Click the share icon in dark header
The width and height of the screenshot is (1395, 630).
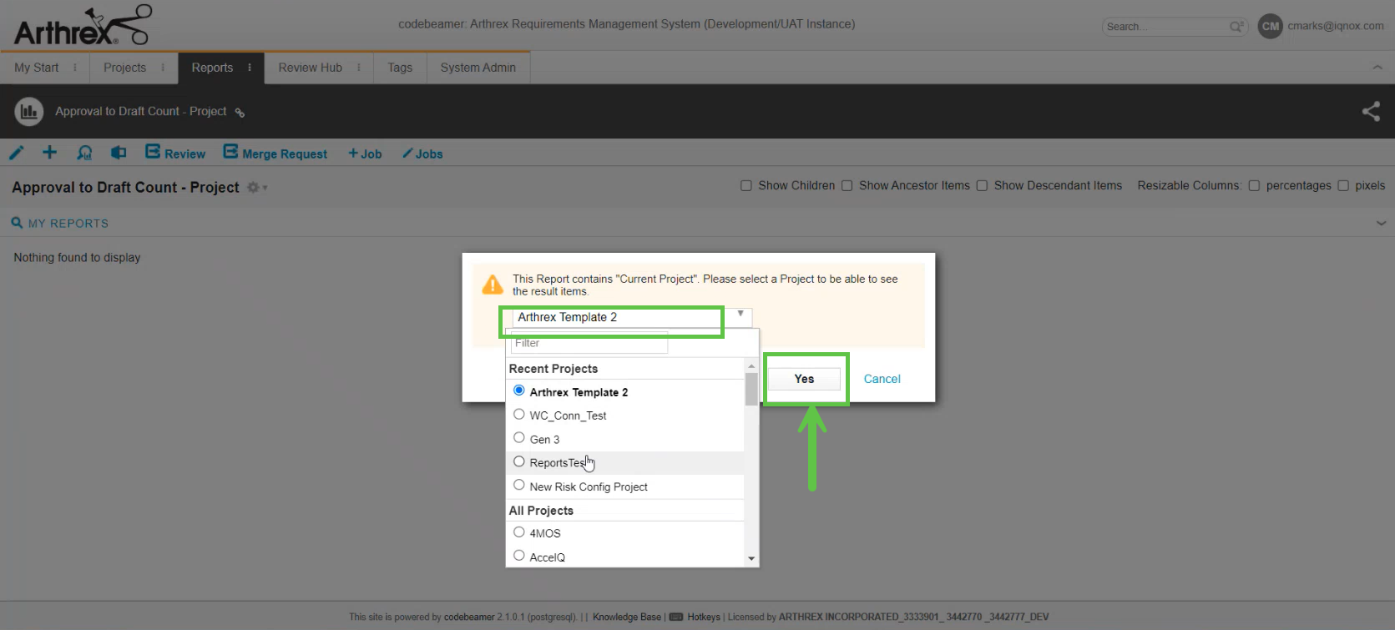(1371, 111)
